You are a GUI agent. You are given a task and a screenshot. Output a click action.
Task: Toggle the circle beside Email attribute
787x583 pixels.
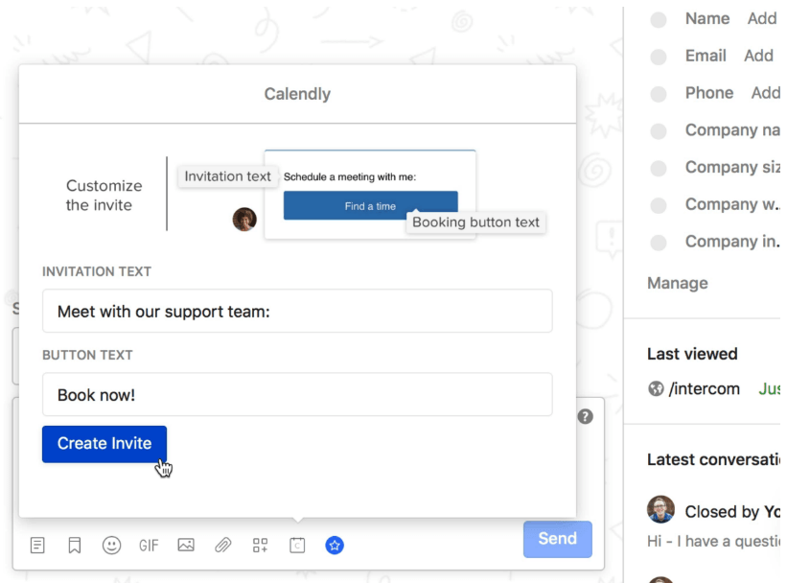coord(659,57)
